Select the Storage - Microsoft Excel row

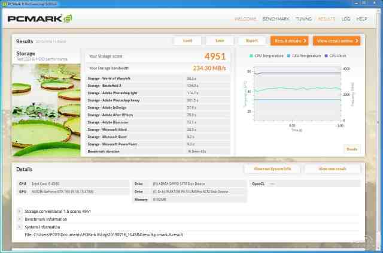click(158, 137)
